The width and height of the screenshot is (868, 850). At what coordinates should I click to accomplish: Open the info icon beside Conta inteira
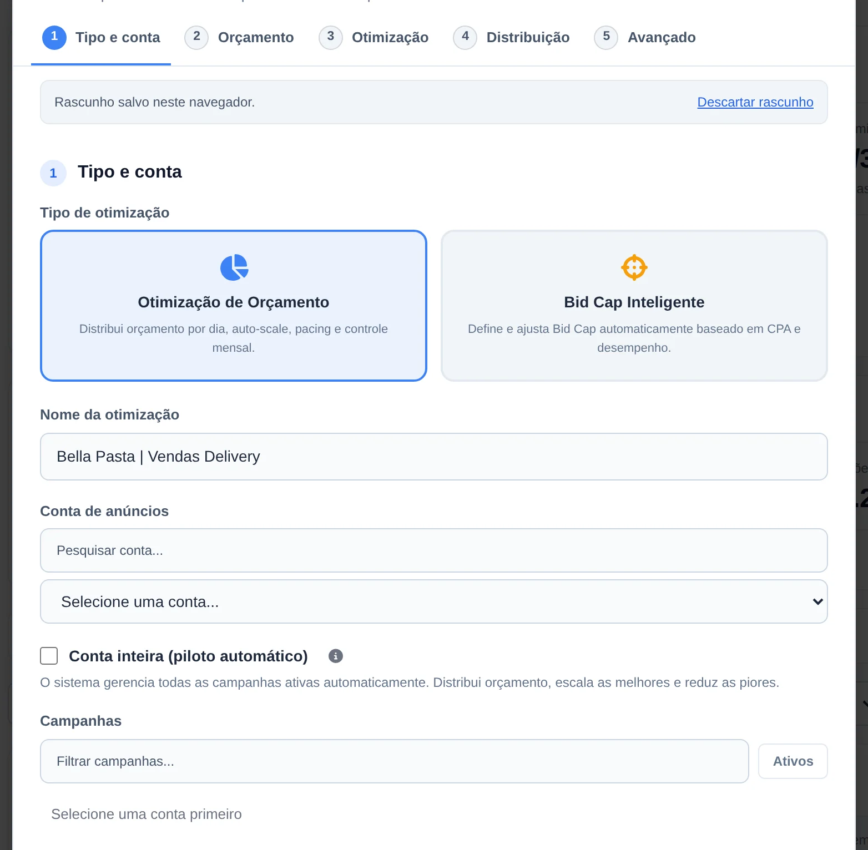tap(336, 656)
